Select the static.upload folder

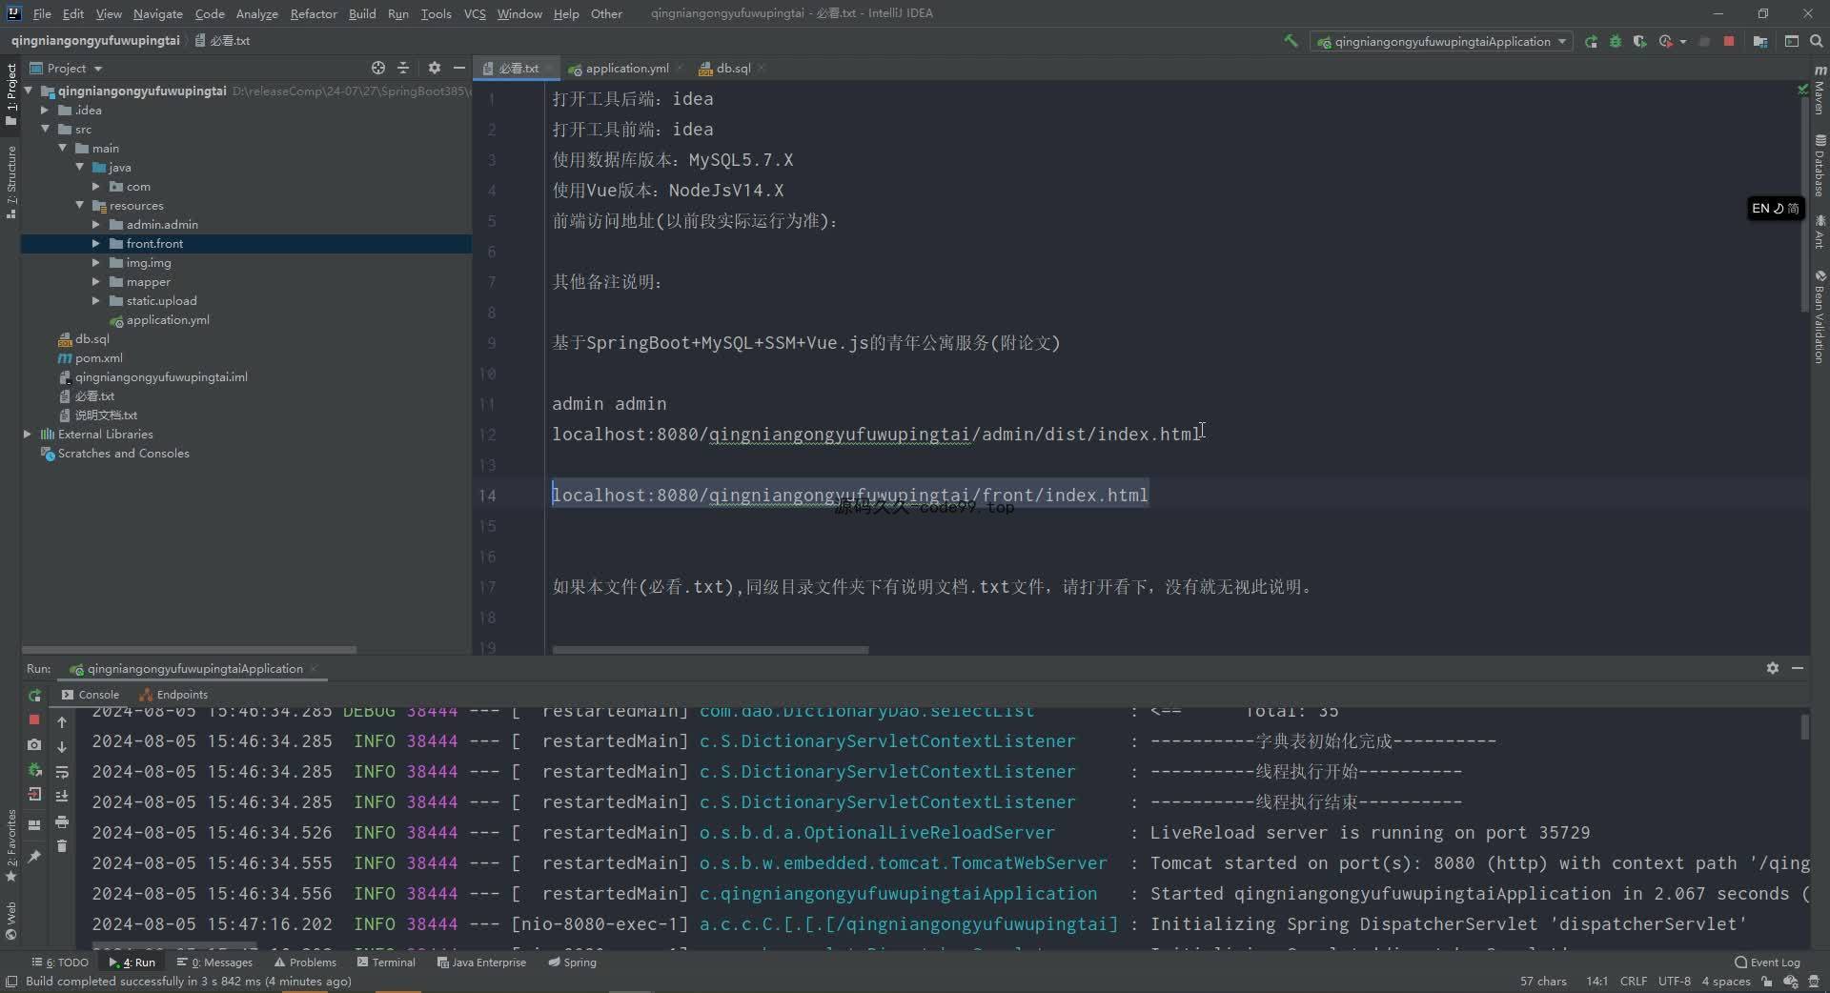tap(161, 301)
